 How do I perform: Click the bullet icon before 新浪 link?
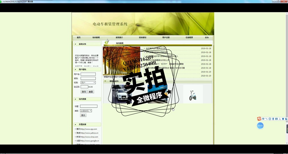(x=75, y=137)
